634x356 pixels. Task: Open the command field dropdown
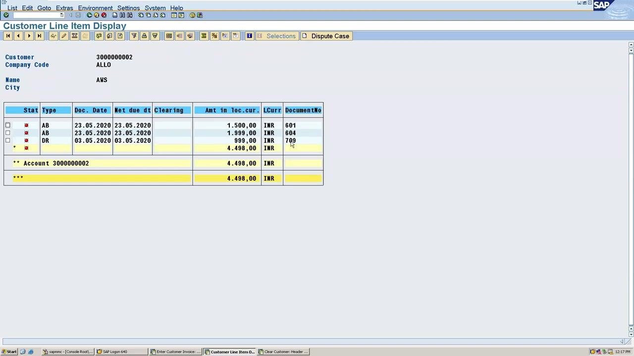(61, 15)
